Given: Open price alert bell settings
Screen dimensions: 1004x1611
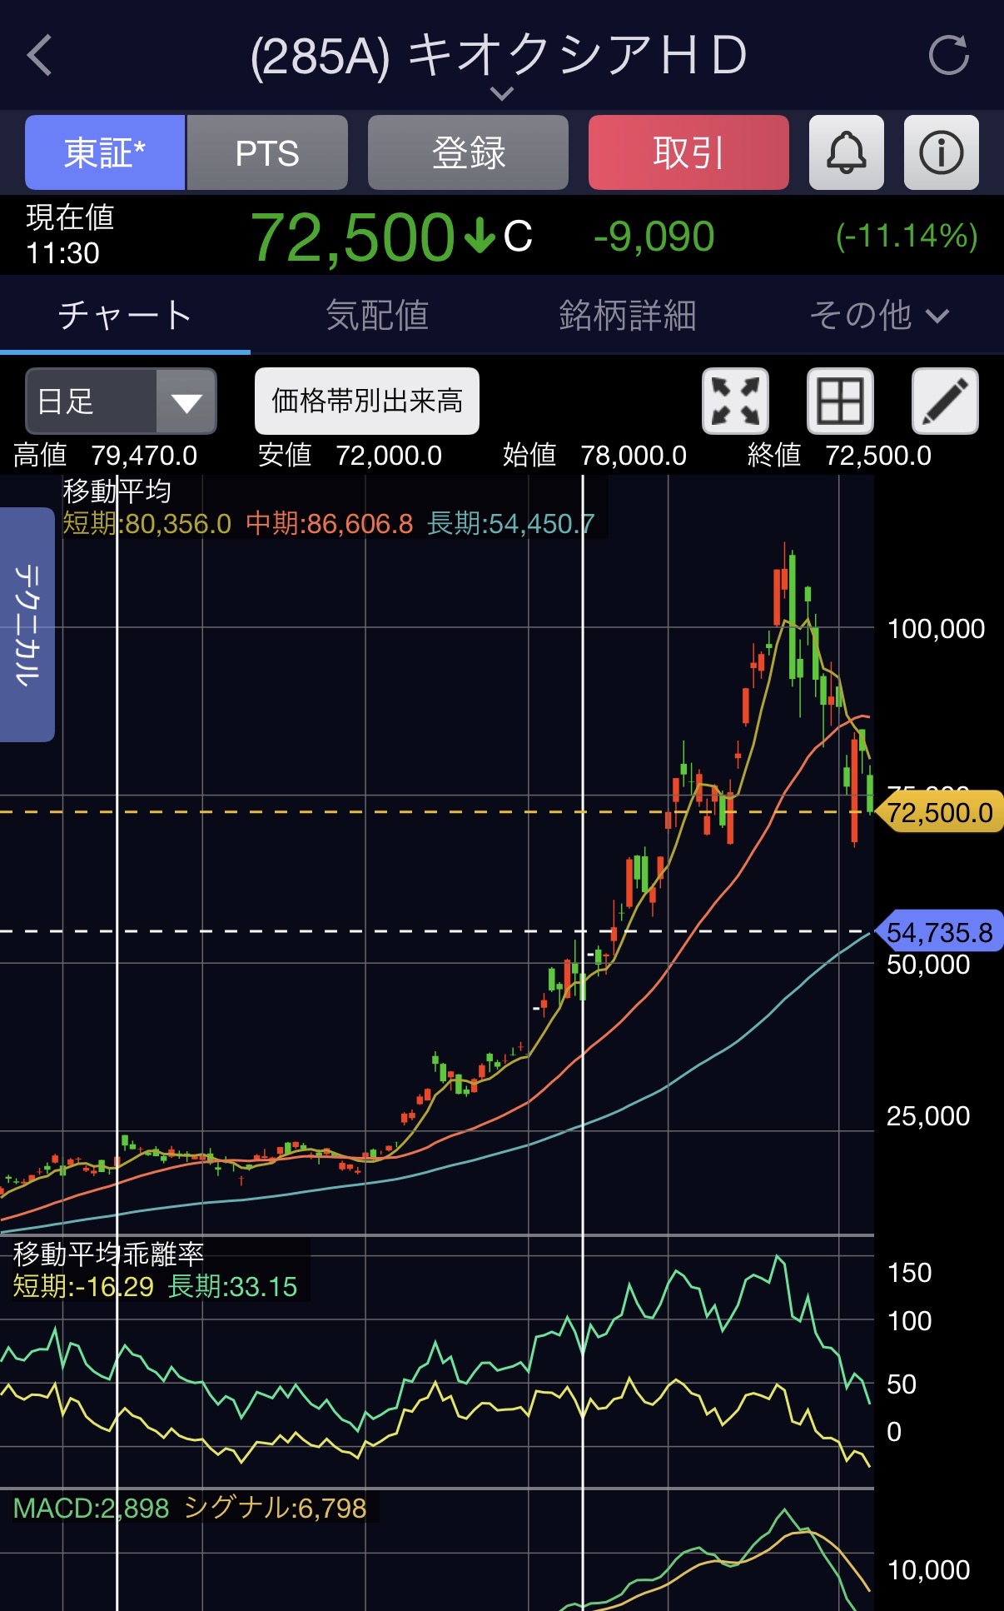Looking at the screenshot, I should pyautogui.click(x=846, y=152).
